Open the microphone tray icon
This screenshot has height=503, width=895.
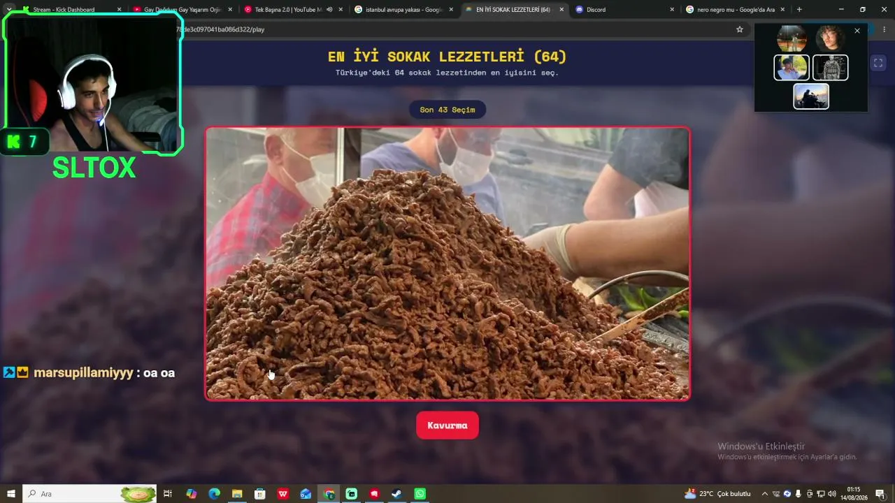click(x=799, y=494)
